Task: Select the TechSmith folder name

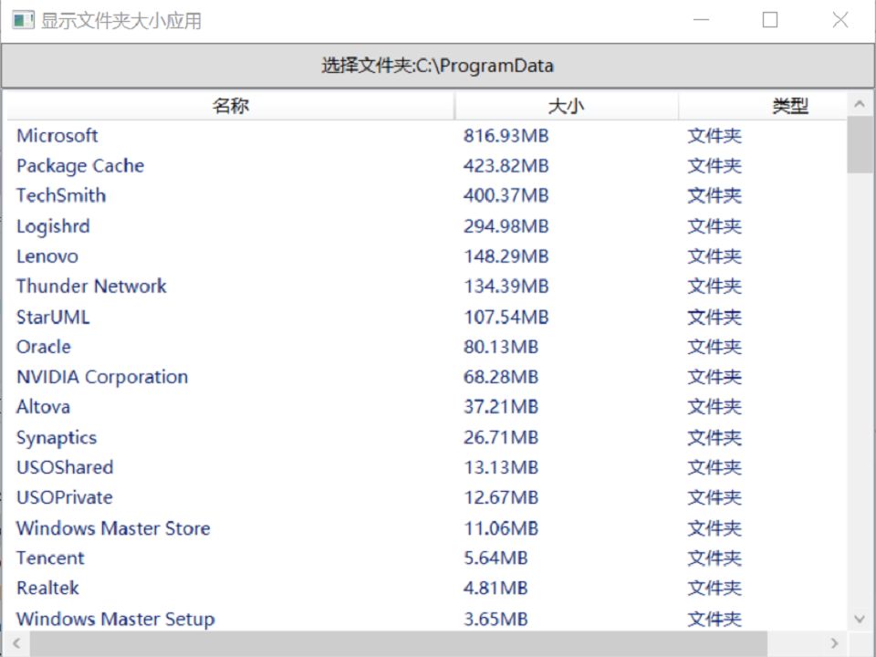Action: click(x=61, y=195)
